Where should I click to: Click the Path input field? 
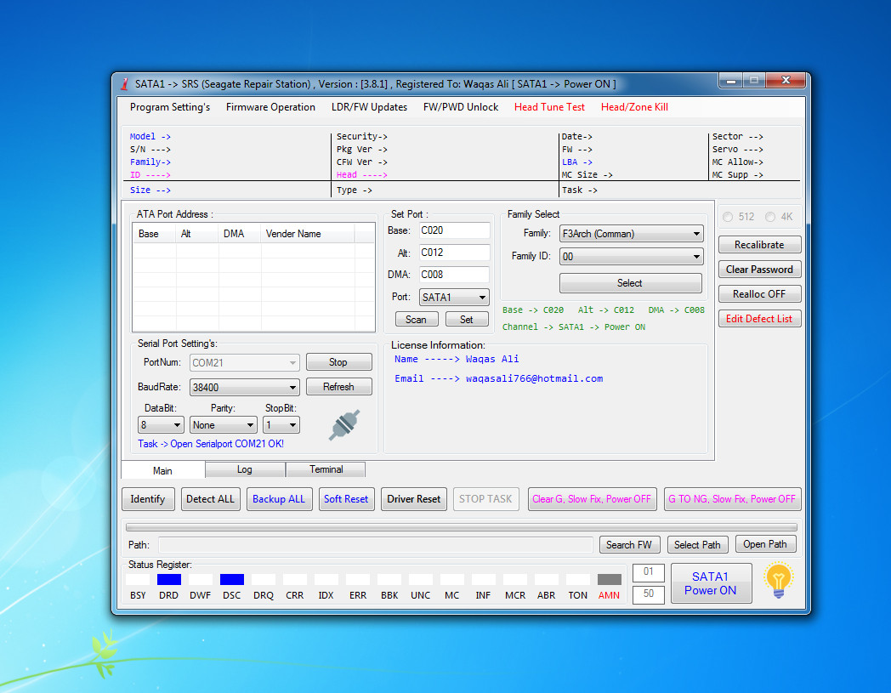click(376, 545)
